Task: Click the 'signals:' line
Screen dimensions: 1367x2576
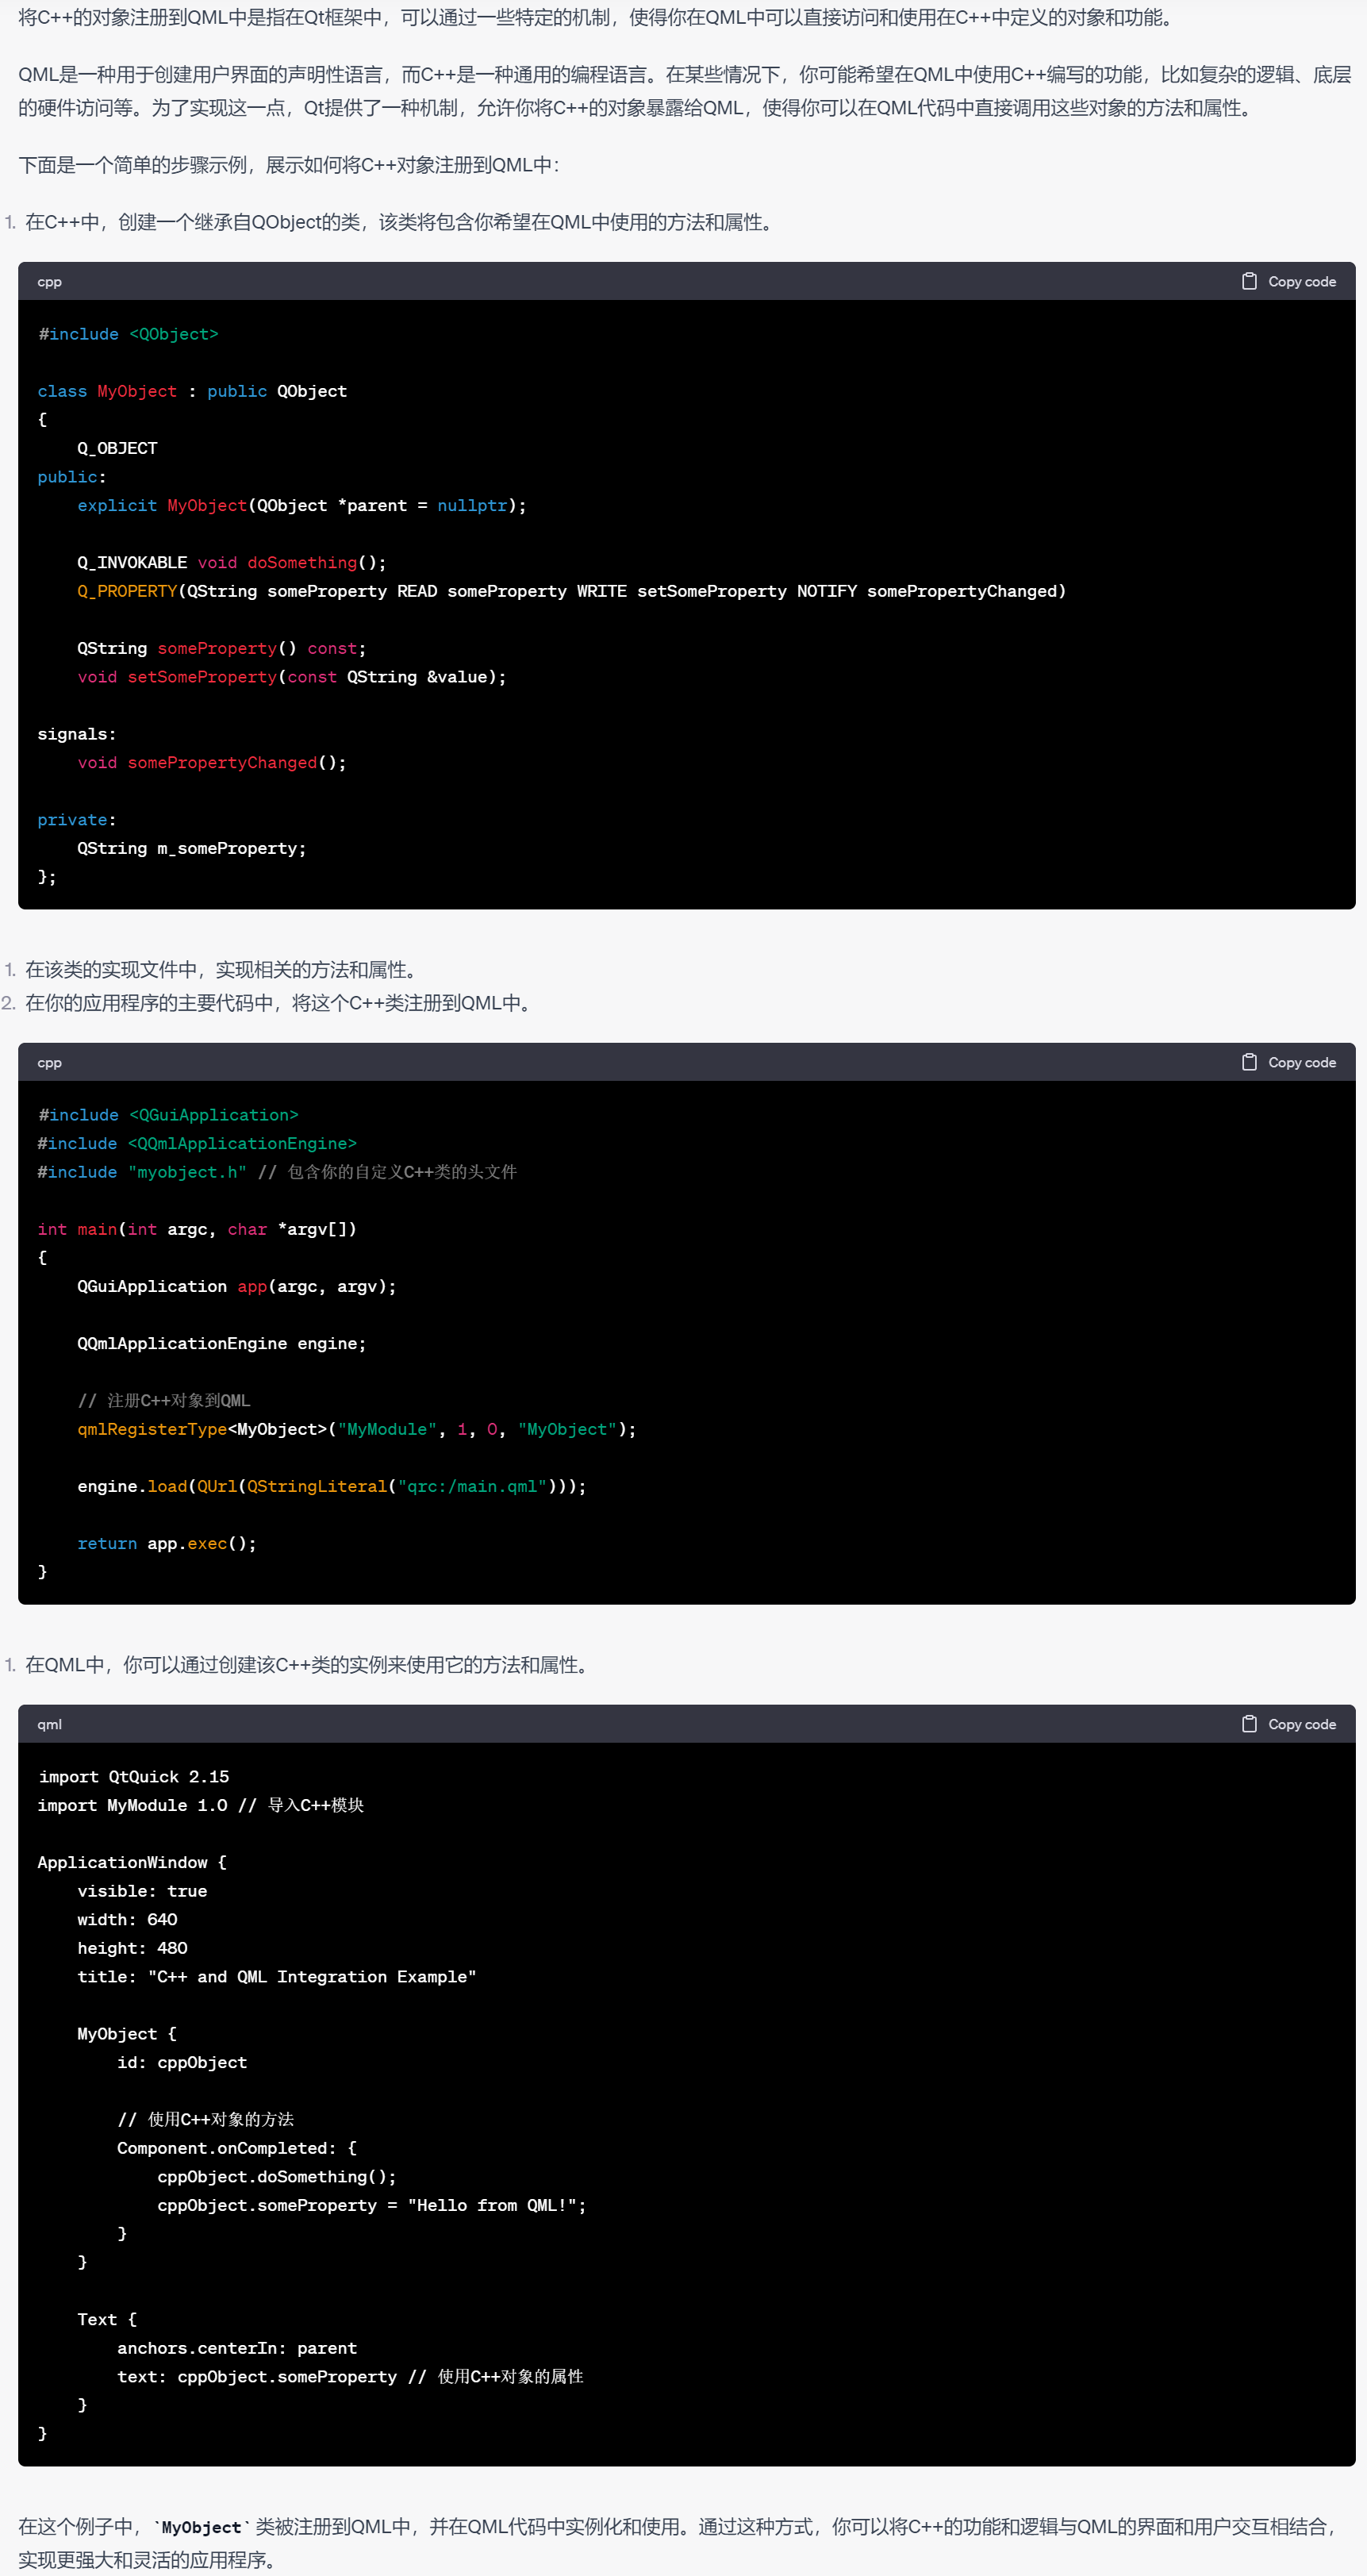Action: point(77,734)
